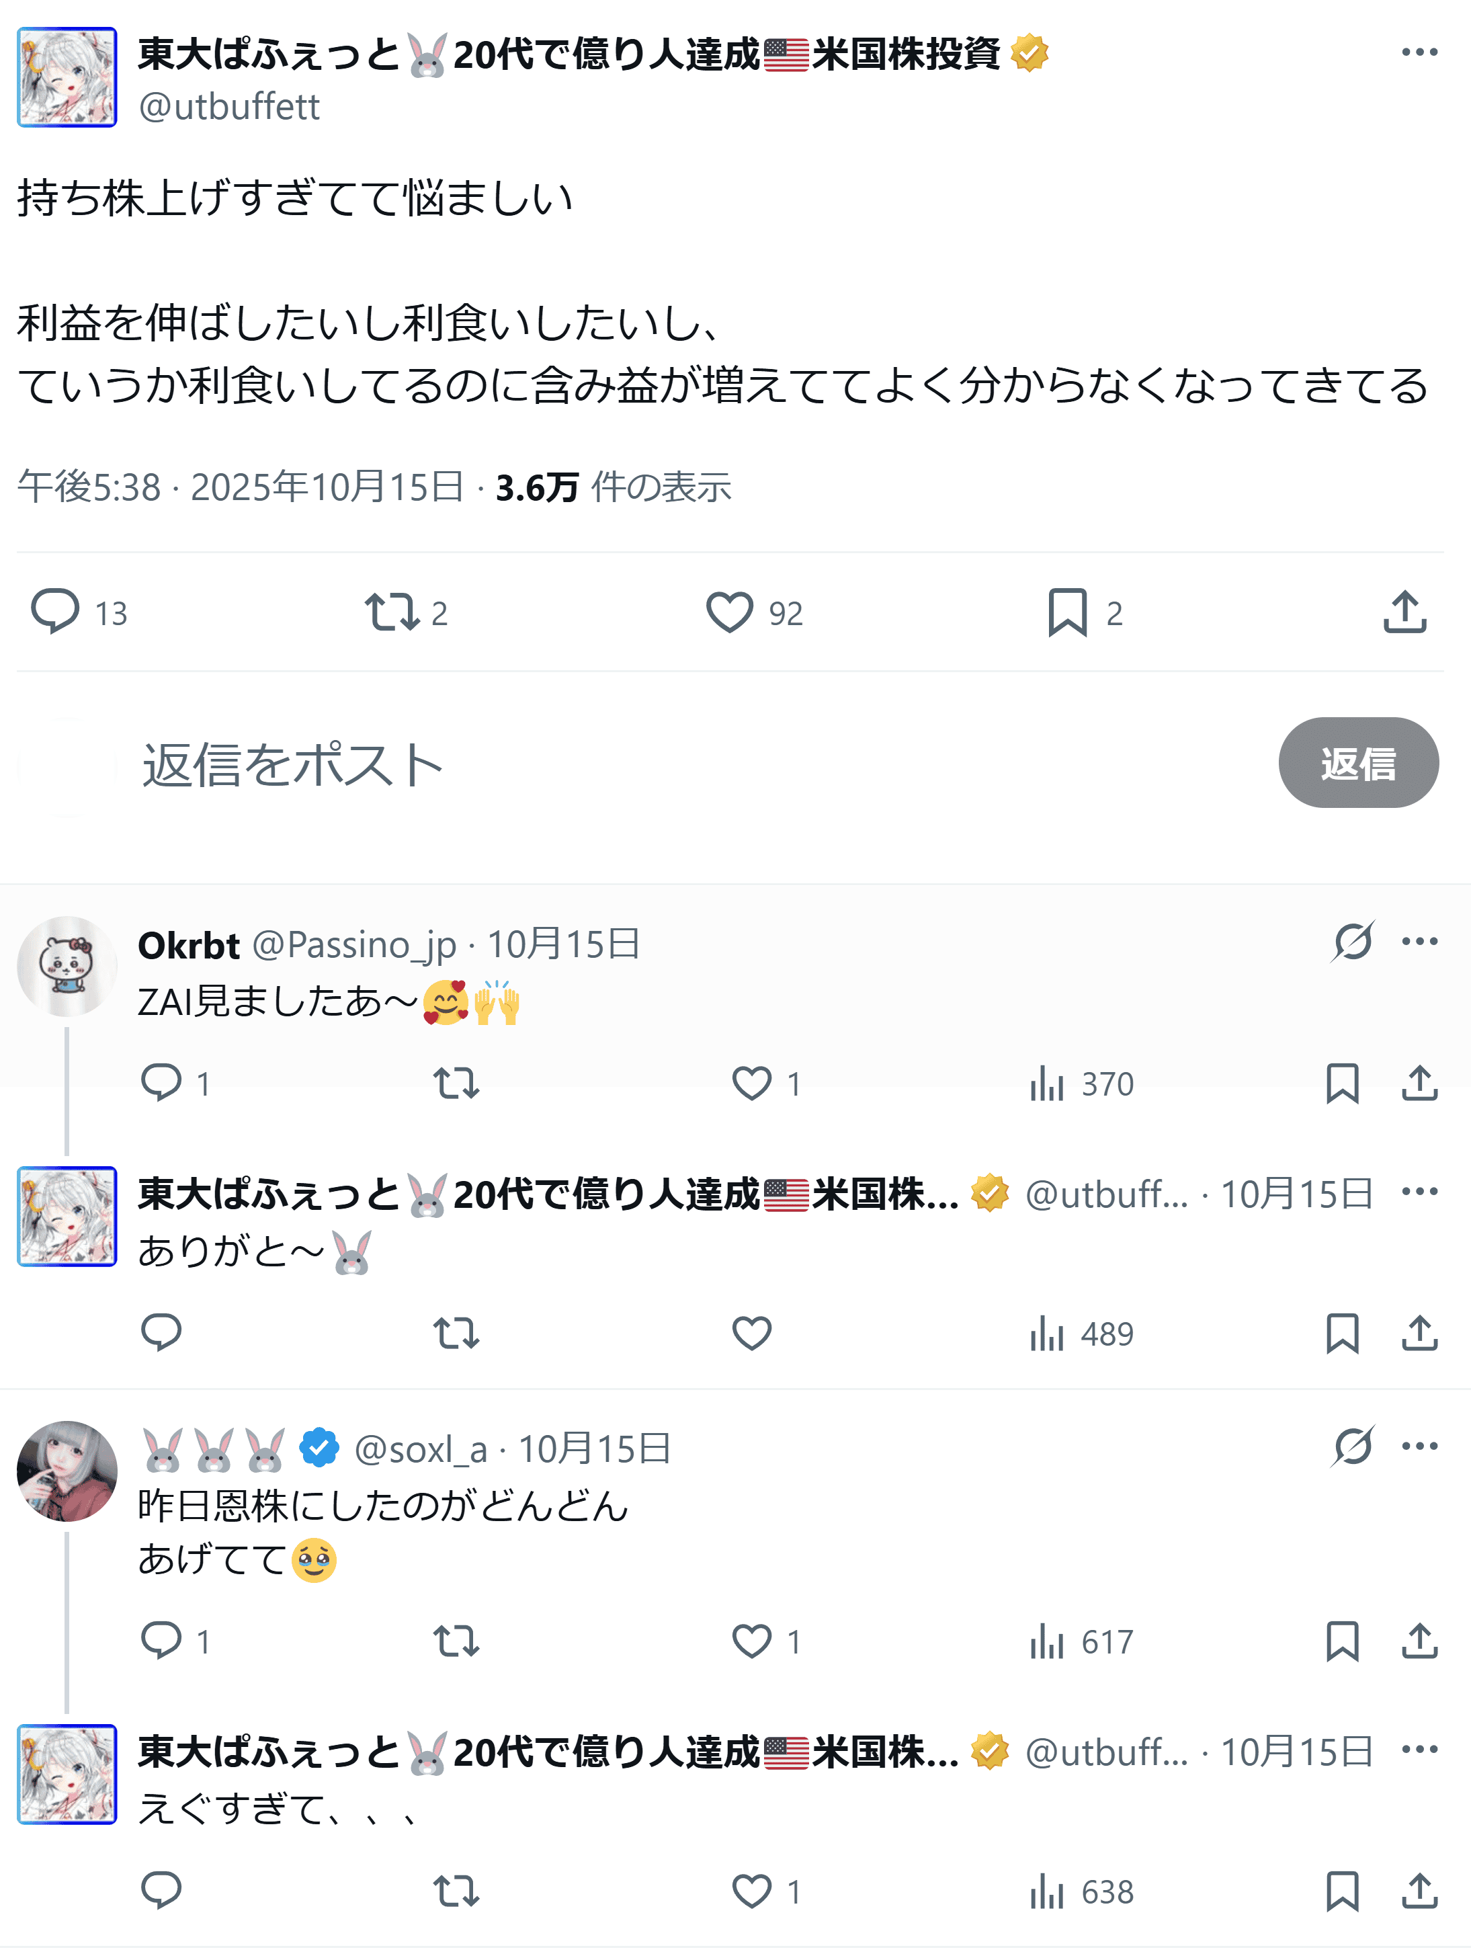The height and width of the screenshot is (1958, 1471).
Task: Open the @utbuffett profile handle link
Action: click(x=229, y=107)
